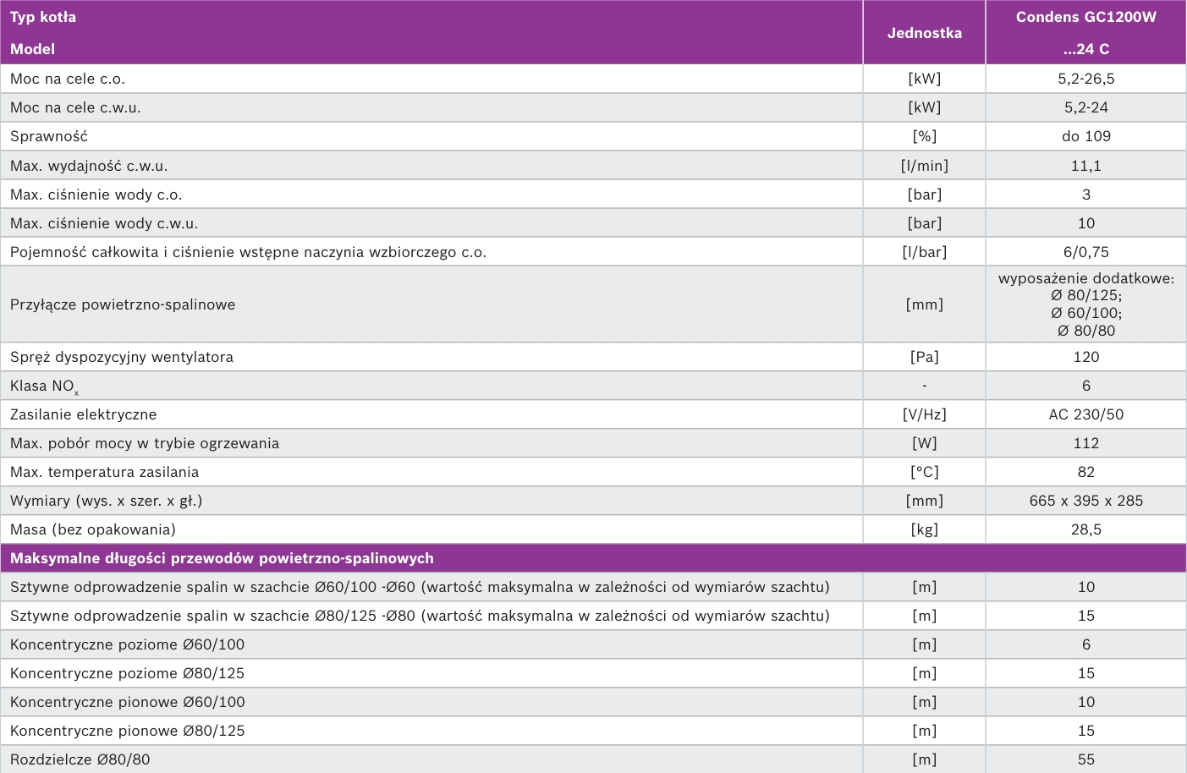Select the 'Klasa NOx' row label
1187x773 pixels.
44,386
